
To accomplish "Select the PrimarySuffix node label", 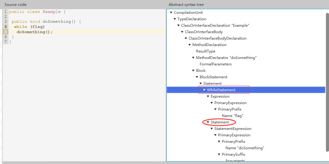I will 233,154.
